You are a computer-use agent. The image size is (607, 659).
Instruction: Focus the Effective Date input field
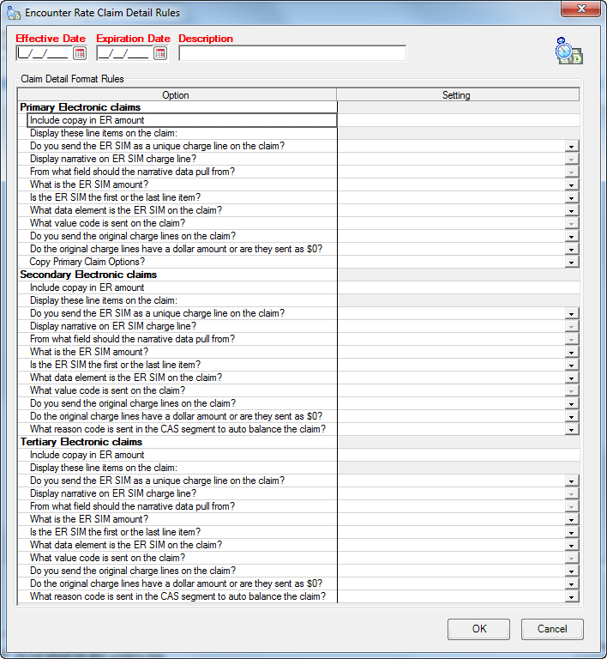44,53
